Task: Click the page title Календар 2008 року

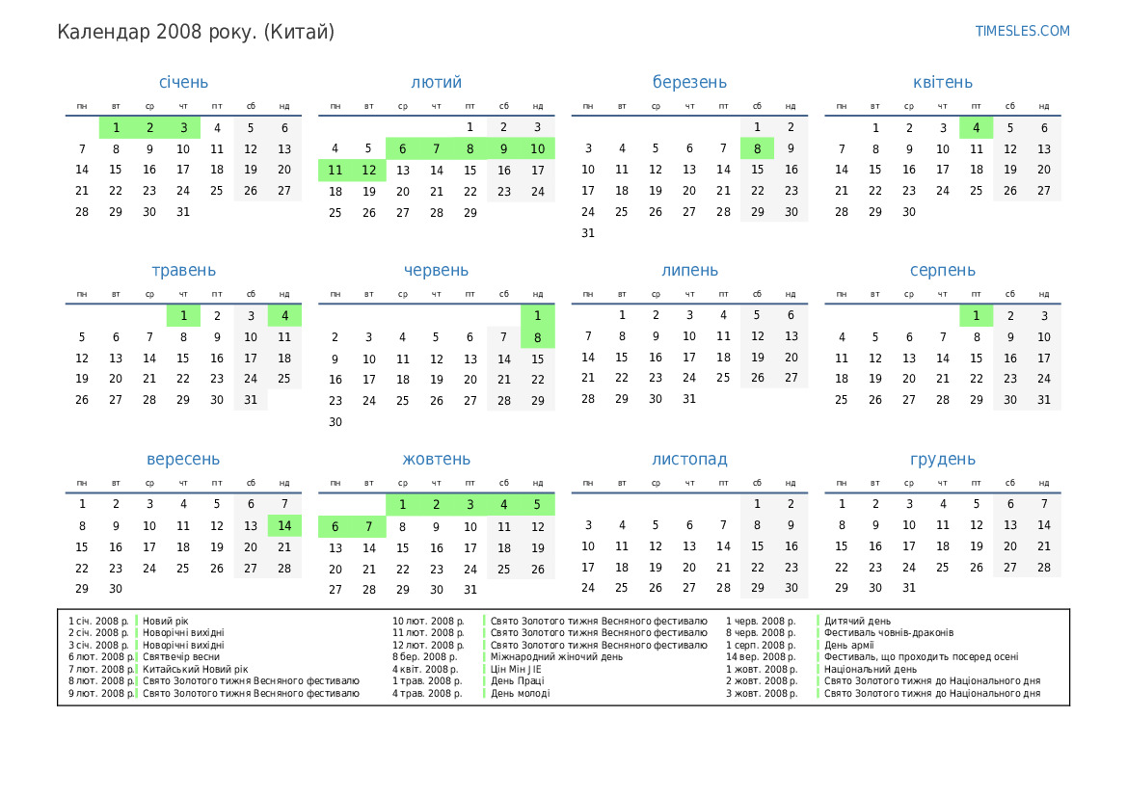Action: [x=196, y=32]
